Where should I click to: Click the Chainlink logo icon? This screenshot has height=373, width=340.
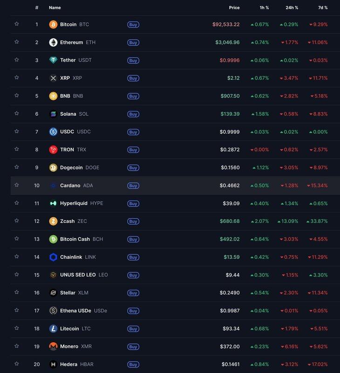(53, 257)
